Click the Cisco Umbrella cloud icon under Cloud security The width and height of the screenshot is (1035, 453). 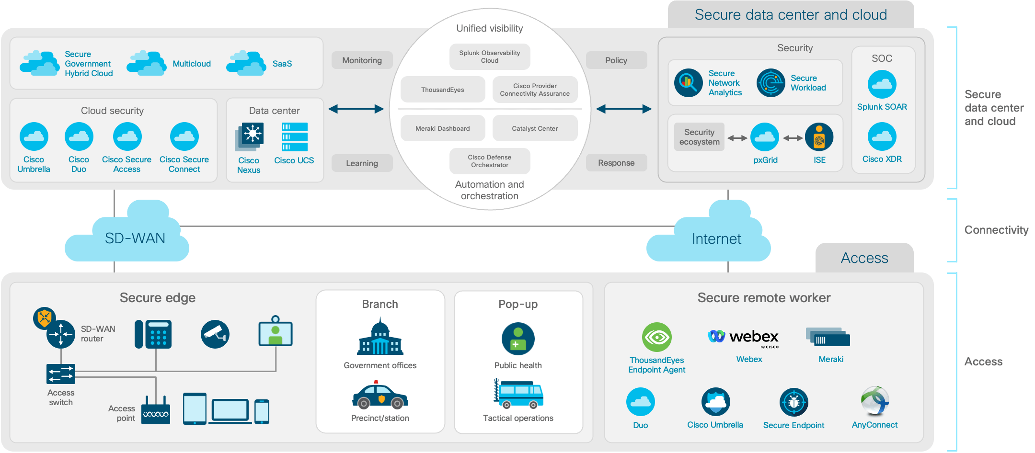34,136
